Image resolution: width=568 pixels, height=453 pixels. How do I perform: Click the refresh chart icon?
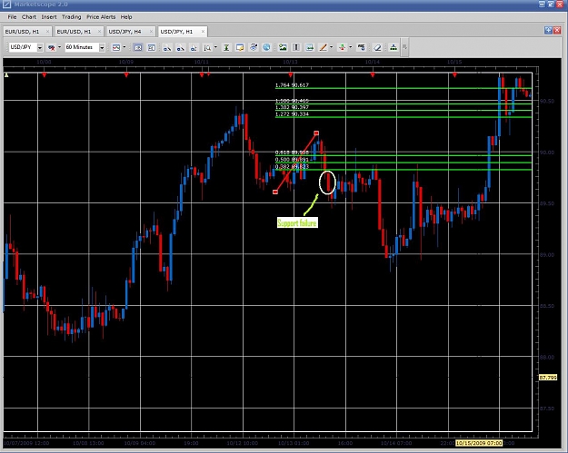point(254,47)
